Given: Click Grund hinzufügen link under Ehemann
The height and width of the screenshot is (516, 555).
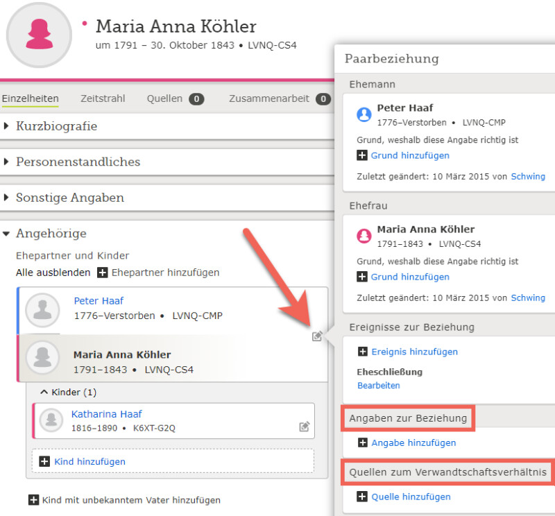Looking at the screenshot, I should (x=410, y=155).
